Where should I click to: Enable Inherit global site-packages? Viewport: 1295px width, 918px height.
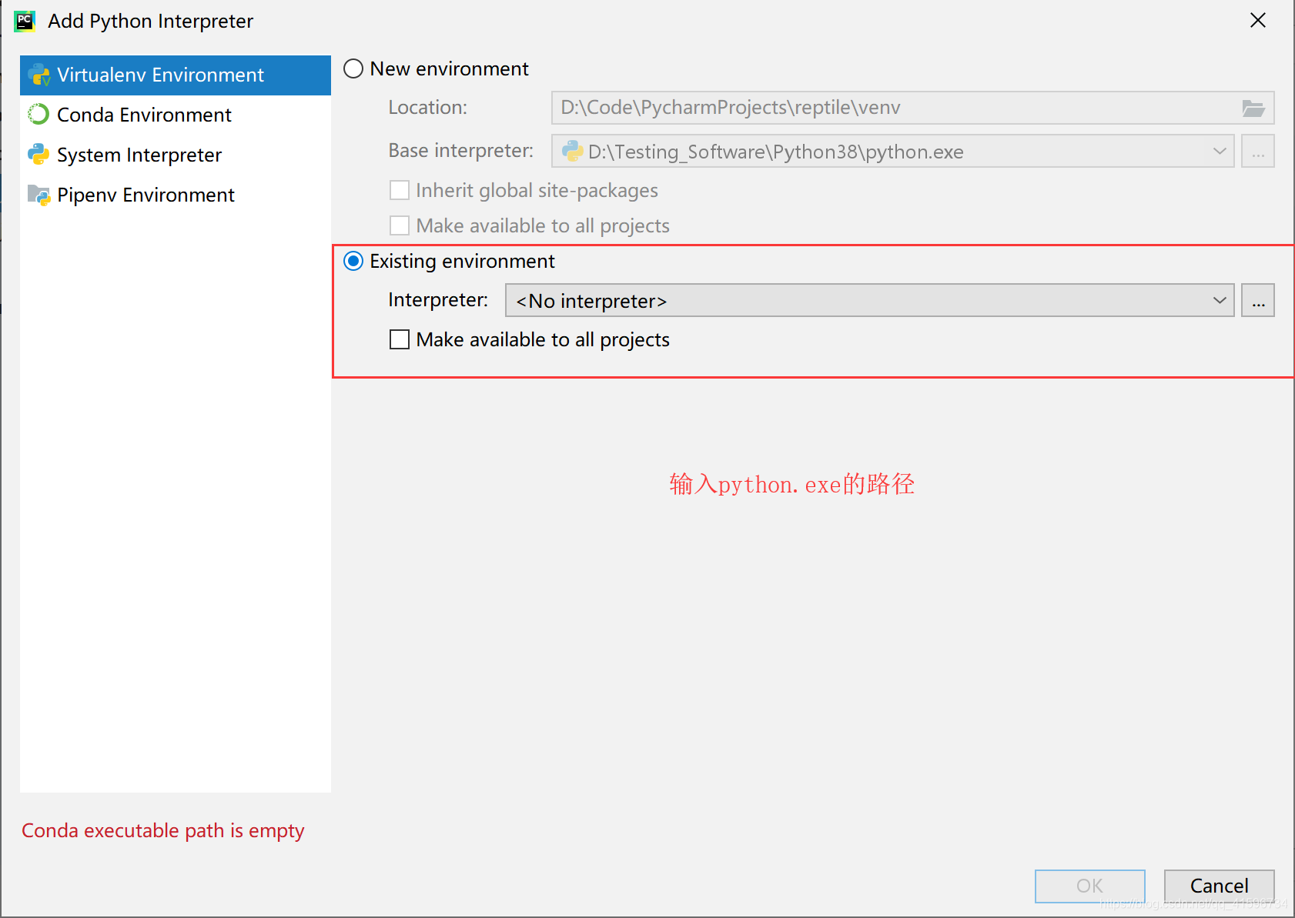399,190
